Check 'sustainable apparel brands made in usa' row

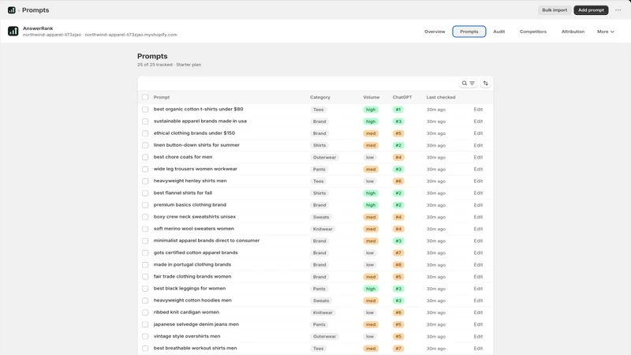click(x=145, y=121)
